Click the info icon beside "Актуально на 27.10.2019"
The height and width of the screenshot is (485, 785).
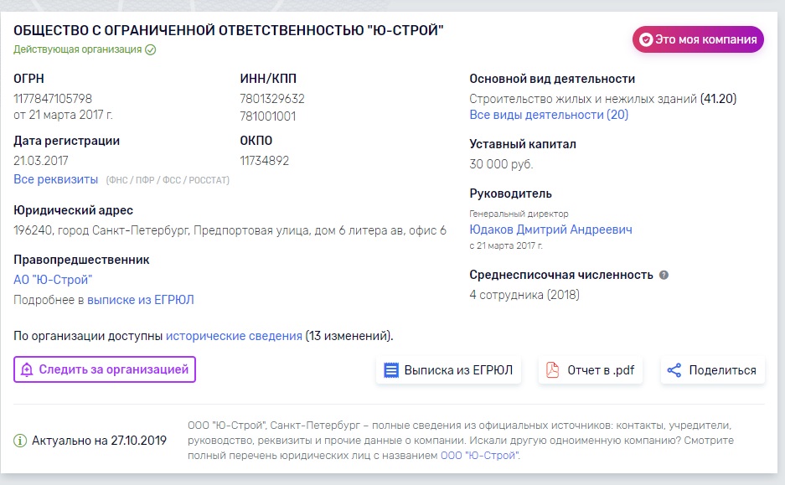(20, 441)
